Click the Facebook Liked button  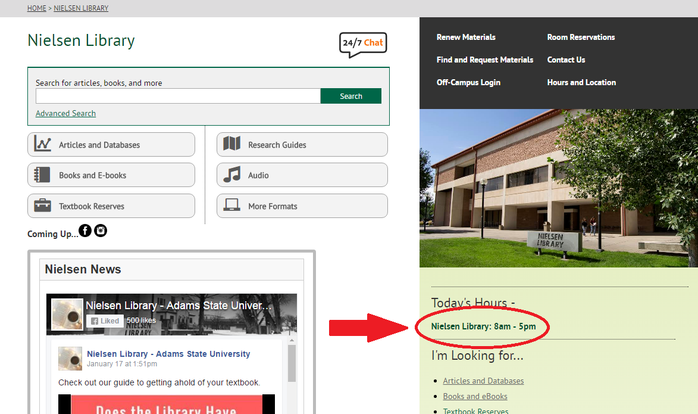pyautogui.click(x=105, y=321)
